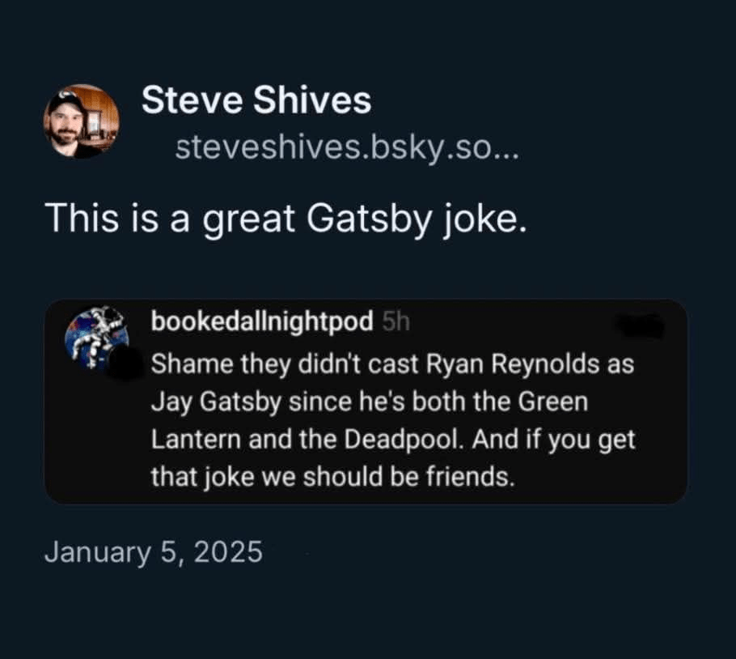
Task: Click the black redaction mark in quote's corner
Action: (641, 325)
